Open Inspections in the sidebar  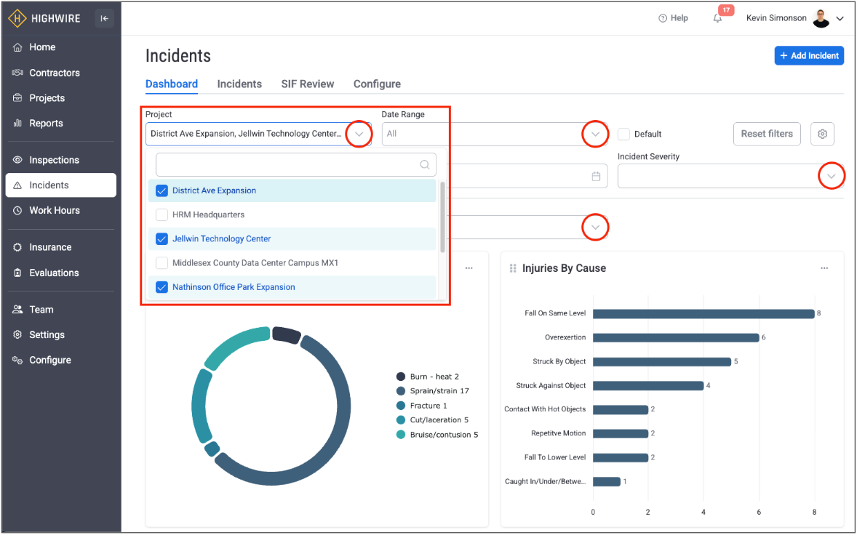54,160
